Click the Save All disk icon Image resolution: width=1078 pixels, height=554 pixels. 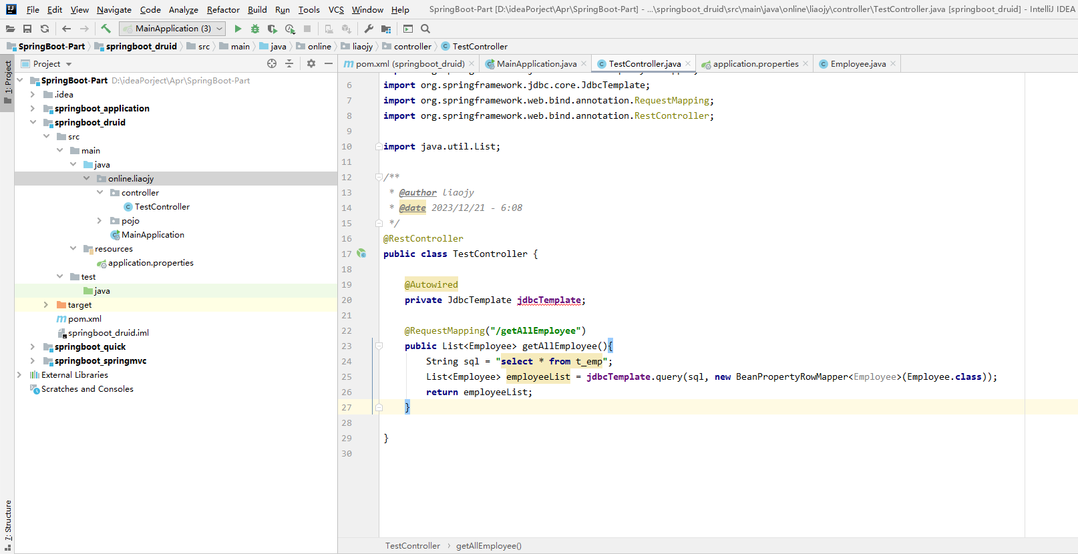pyautogui.click(x=27, y=29)
